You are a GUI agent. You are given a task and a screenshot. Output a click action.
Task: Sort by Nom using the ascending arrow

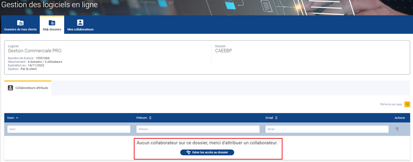click(17, 118)
